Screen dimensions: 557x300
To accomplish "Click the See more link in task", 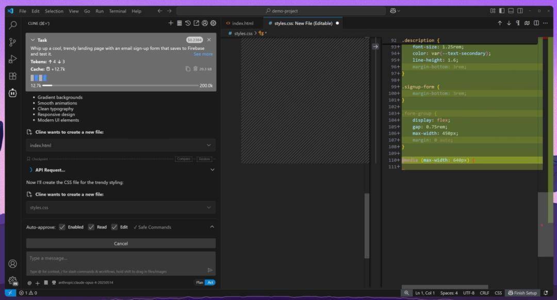I will [203, 54].
